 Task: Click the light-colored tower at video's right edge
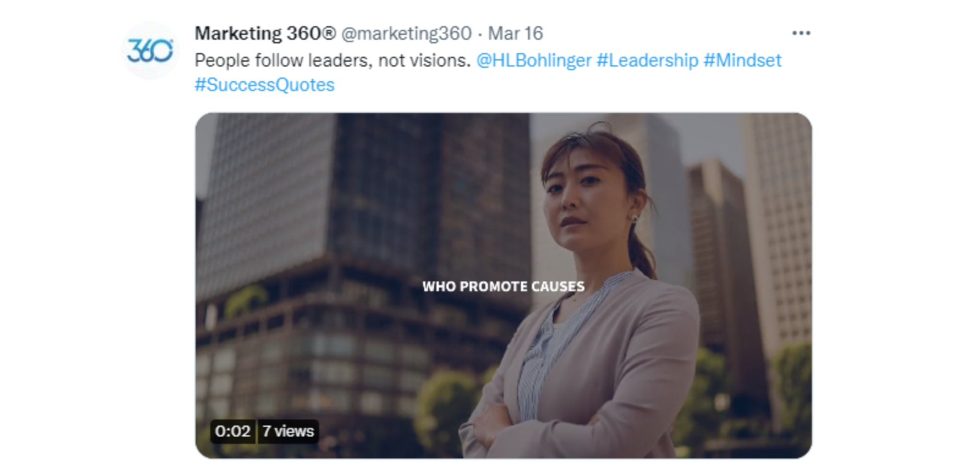tap(779, 214)
